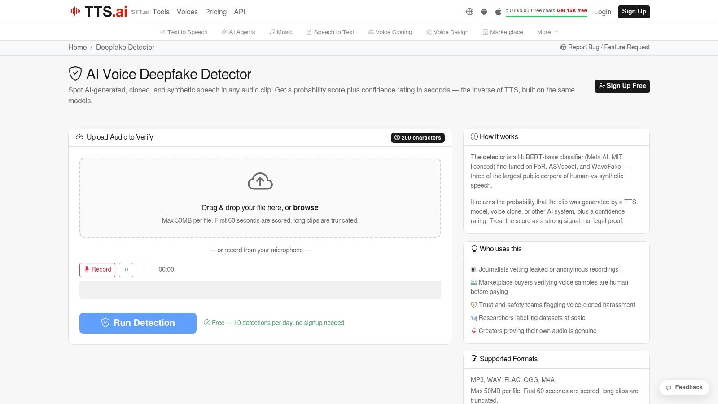718x404 pixels.
Task: Open Voice Cloning tool
Action: coord(390,32)
